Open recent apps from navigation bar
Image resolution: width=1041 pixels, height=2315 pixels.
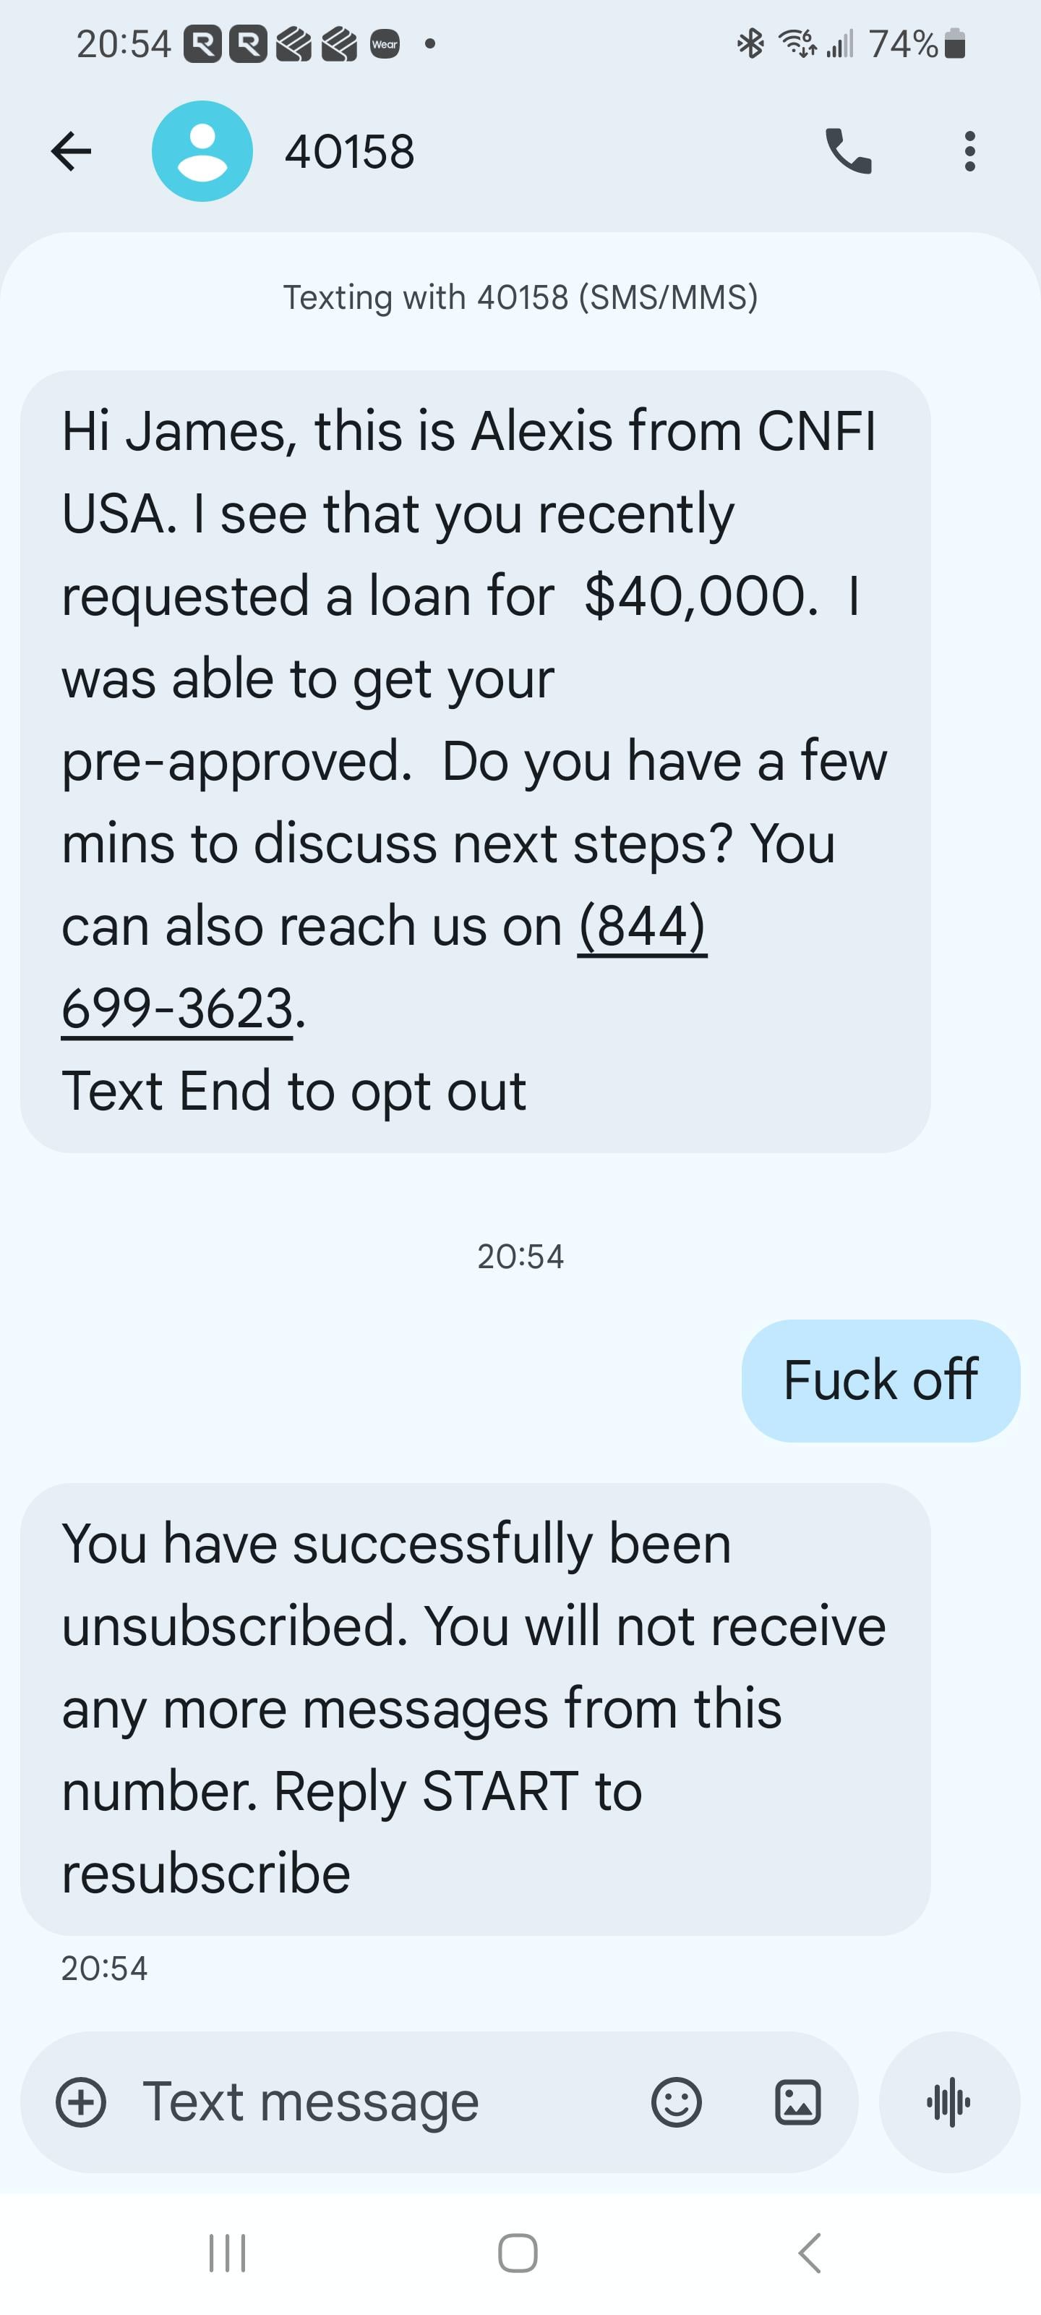(x=226, y=2253)
